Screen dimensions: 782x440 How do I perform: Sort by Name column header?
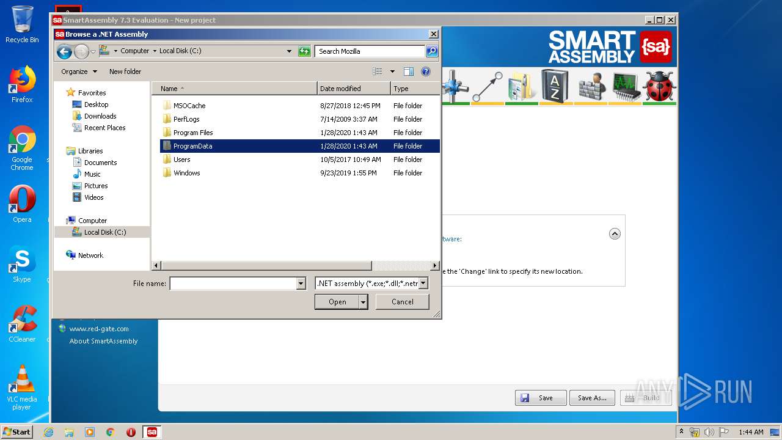coord(235,89)
